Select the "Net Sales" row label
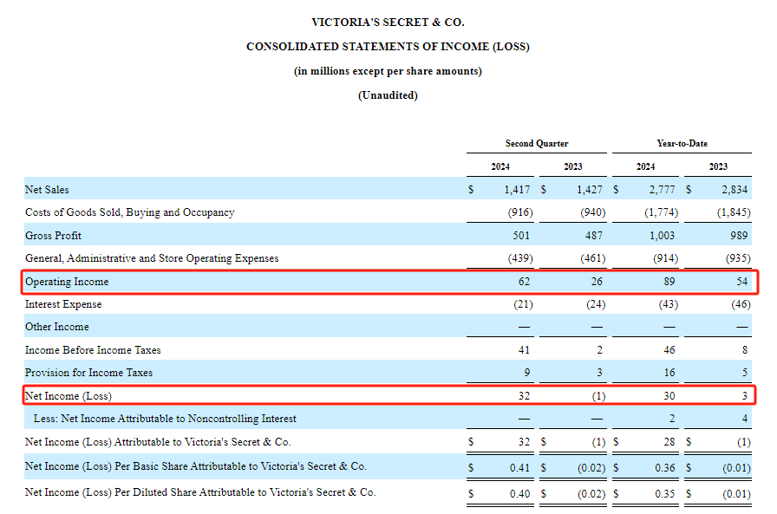The height and width of the screenshot is (514, 777). [x=47, y=190]
